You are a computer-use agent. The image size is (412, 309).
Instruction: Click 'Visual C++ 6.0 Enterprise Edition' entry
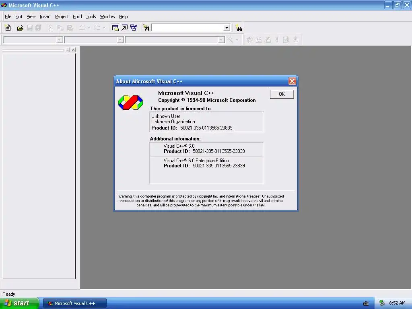click(x=196, y=160)
